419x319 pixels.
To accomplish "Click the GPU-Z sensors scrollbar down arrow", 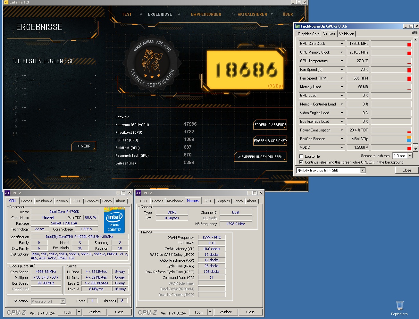I will coord(415,149).
